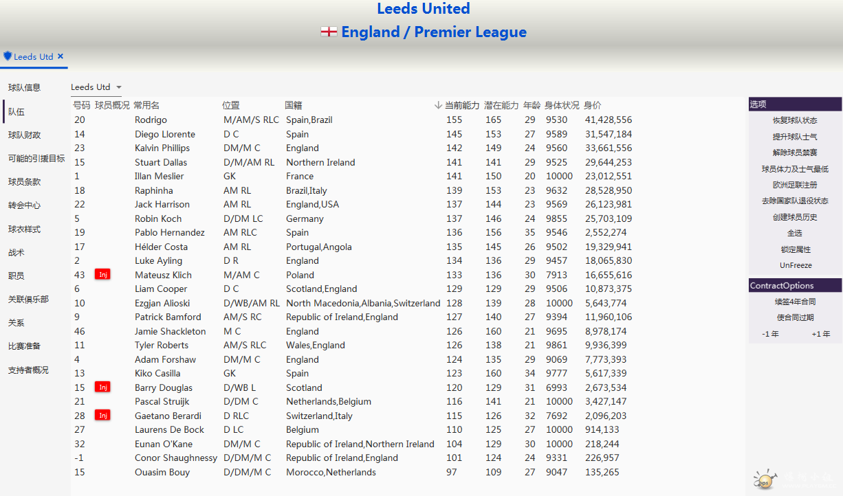Sort by 潜在能力 column header
Viewport: 843px width, 496px height.
(x=501, y=105)
